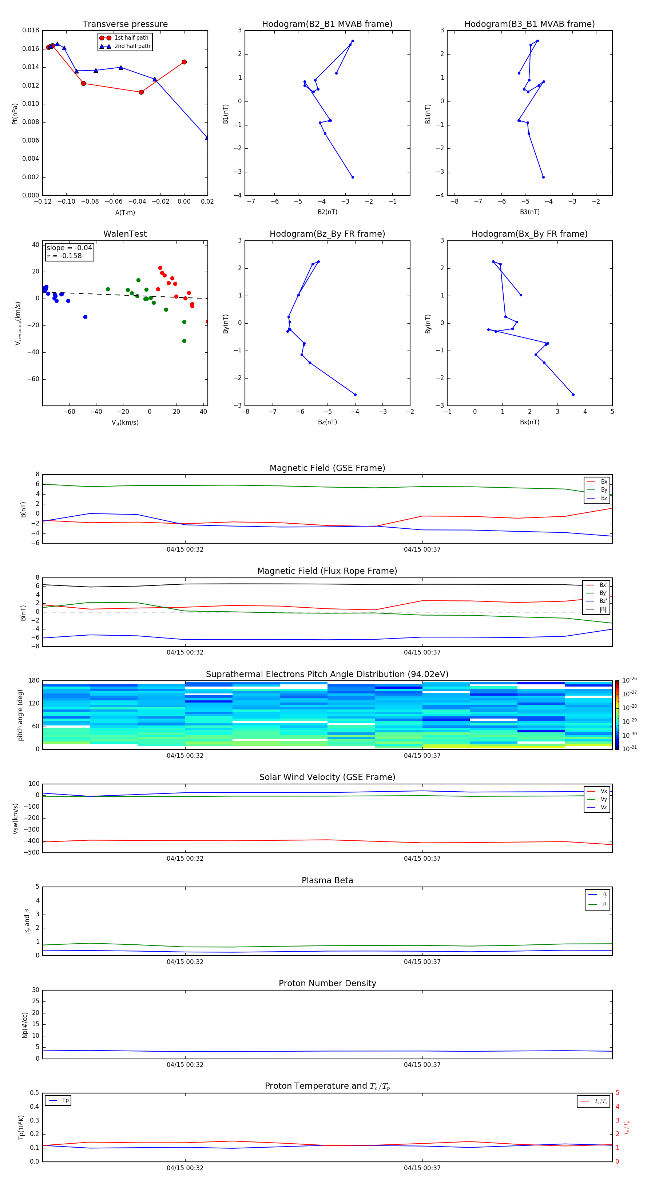Select 'Vx' in solar wind legend
Viewport: 655px width, 1200px height.
(x=597, y=791)
